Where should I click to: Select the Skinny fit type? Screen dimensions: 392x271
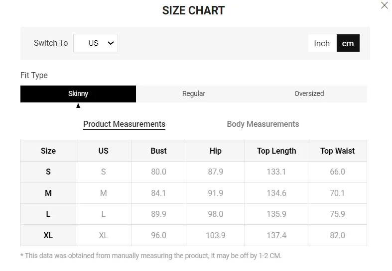click(x=78, y=93)
